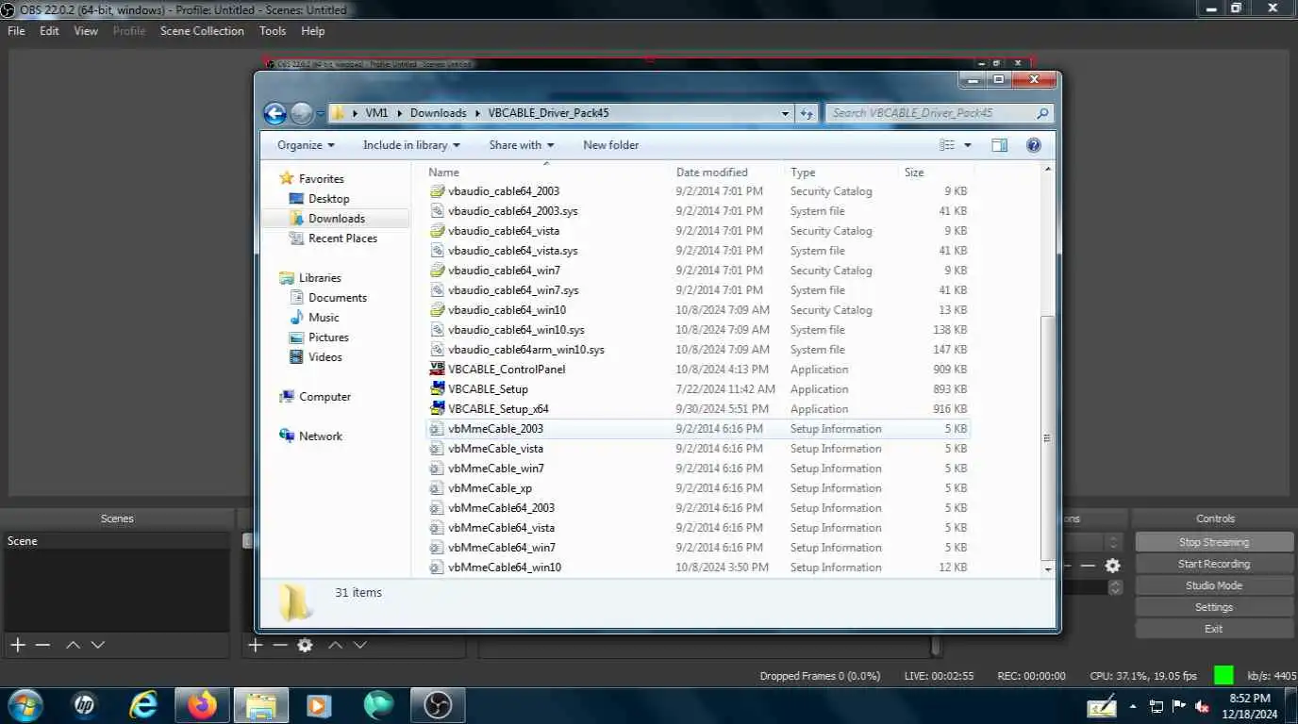Refresh the Explorer folder address bar
The image size is (1298, 724).
click(807, 113)
